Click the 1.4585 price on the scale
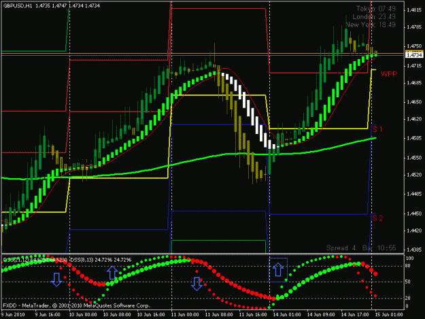This screenshot has width=425, height=319. (414, 138)
